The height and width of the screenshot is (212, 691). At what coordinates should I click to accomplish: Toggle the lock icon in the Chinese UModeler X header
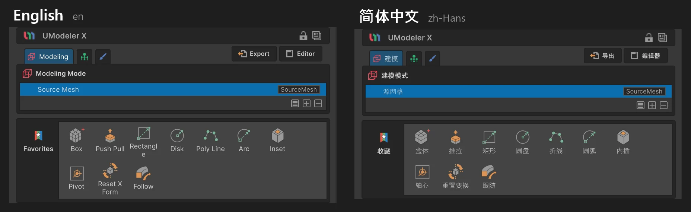(649, 38)
